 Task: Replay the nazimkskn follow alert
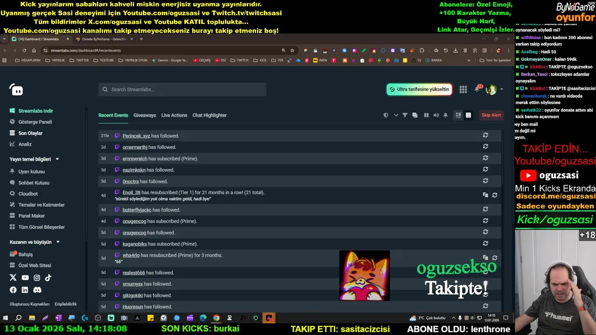[485, 169]
